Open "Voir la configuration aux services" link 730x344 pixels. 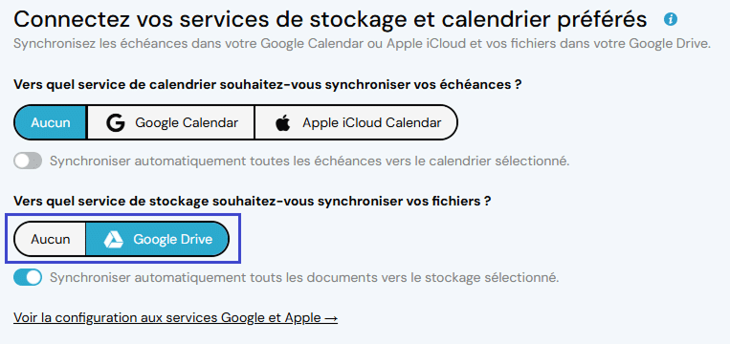(x=116, y=318)
